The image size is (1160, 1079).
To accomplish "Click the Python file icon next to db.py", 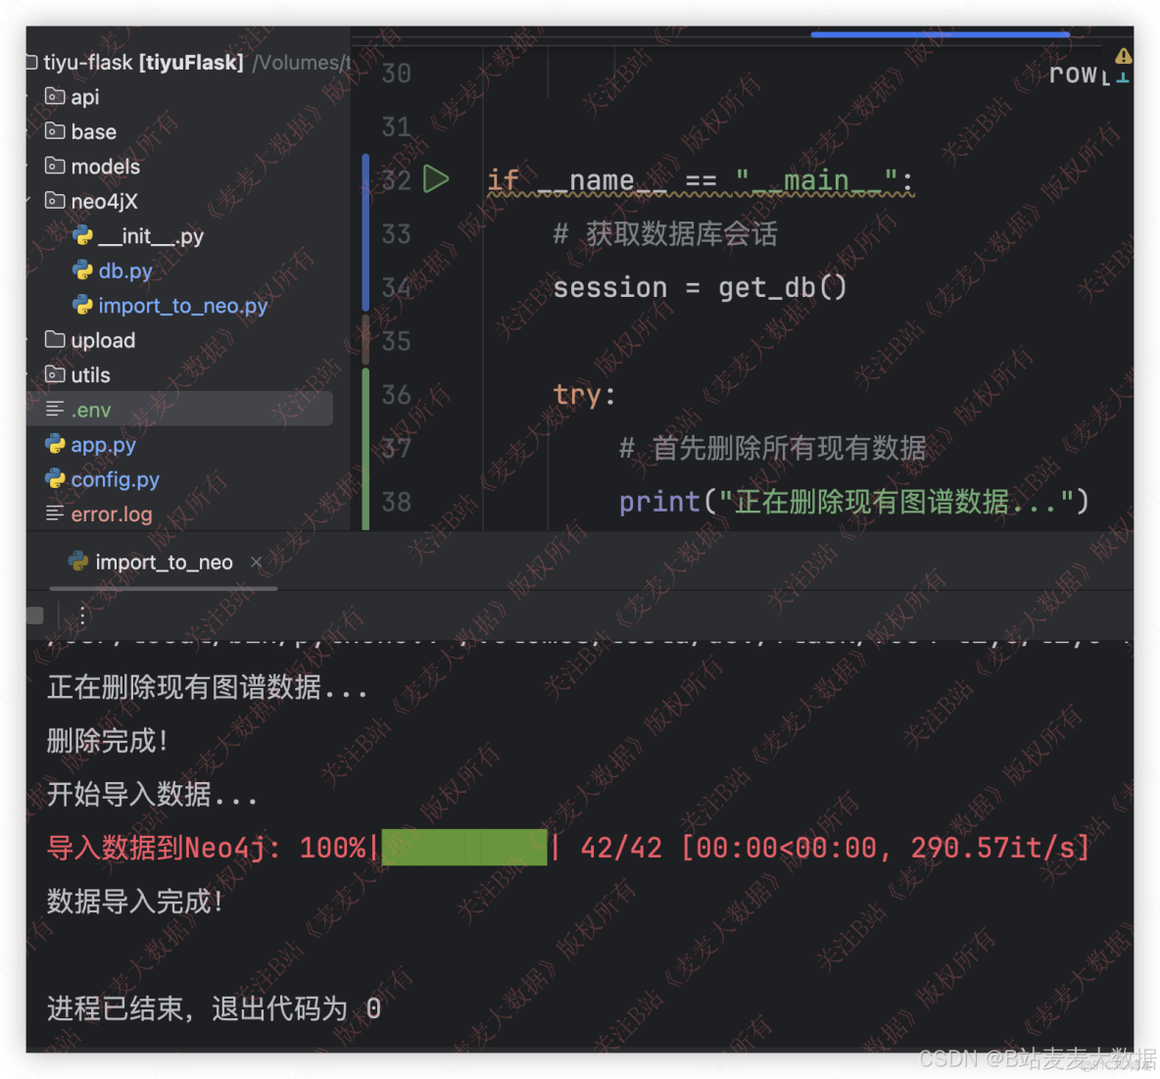I will 82,270.
